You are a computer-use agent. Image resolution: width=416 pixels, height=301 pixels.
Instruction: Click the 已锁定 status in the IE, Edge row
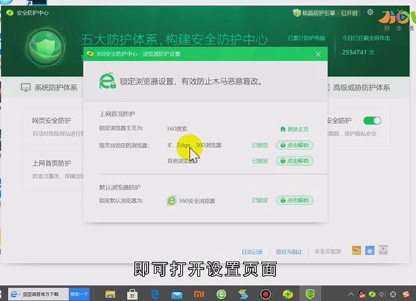coord(260,145)
